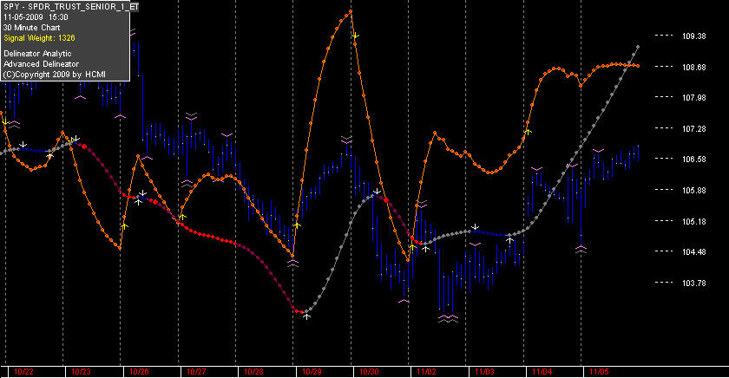Click the 11/03 date label
This screenshot has height=378, width=729.
(484, 372)
